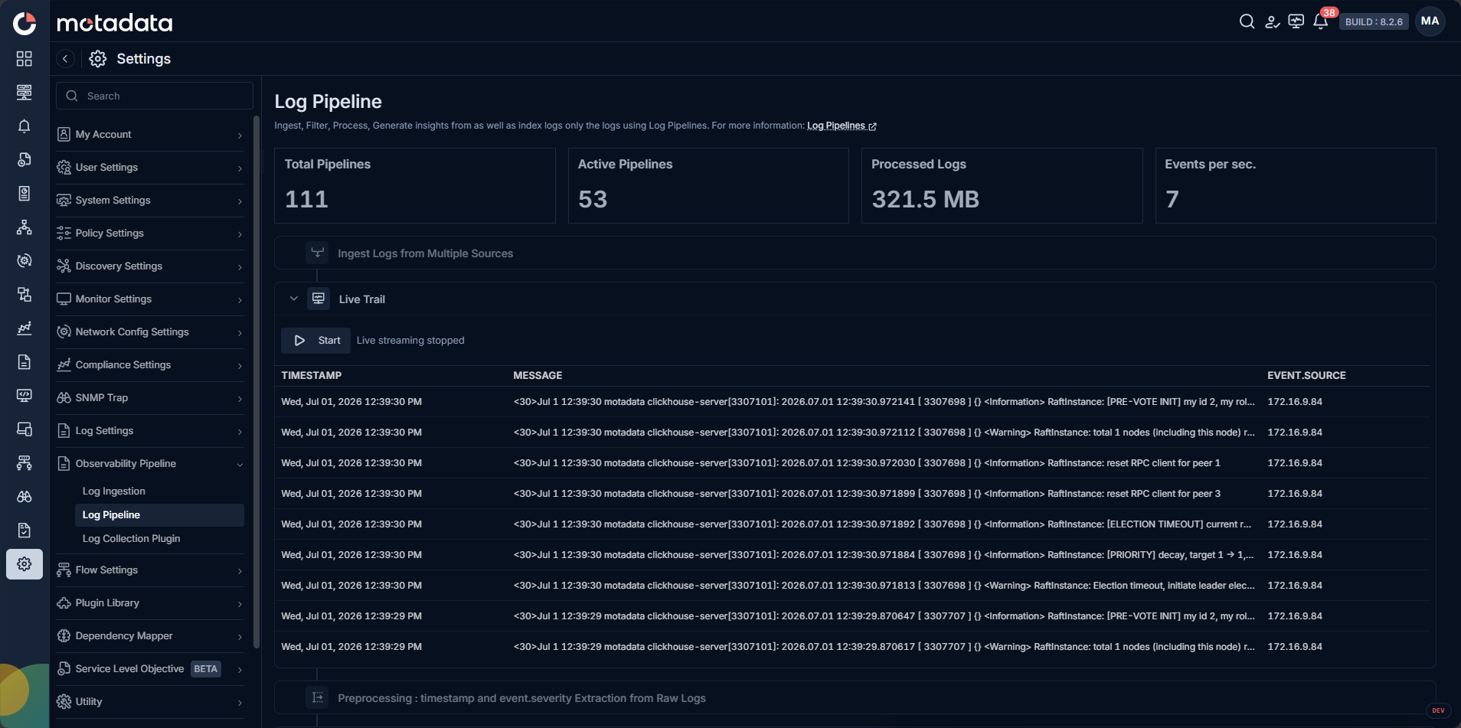Click the Live Trail monitor icon

pos(319,299)
